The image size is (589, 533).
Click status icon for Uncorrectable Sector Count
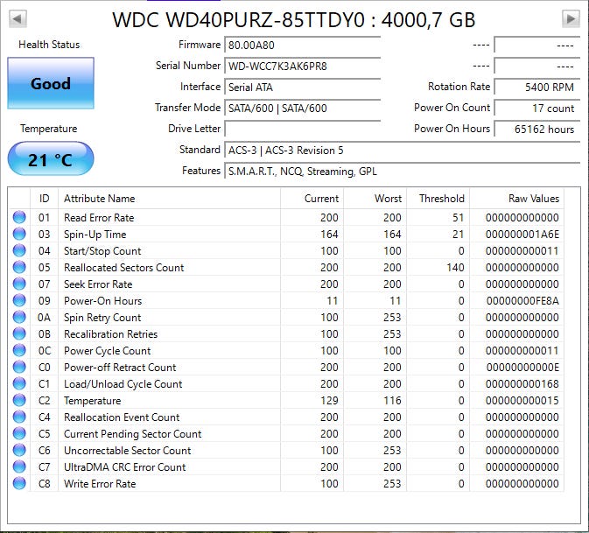(19, 450)
